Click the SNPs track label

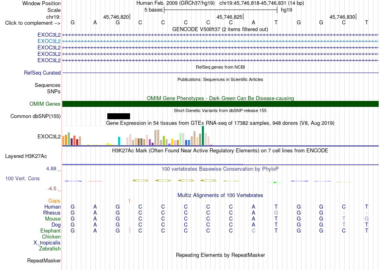[x=54, y=91]
